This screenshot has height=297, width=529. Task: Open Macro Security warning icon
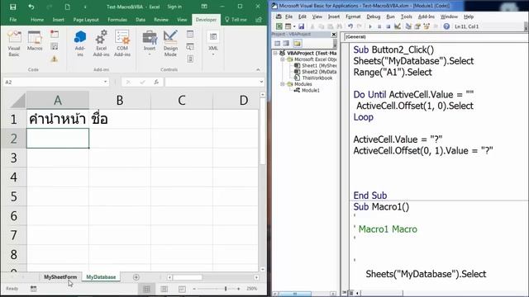[x=55, y=59]
